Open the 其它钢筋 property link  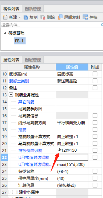point(26,102)
